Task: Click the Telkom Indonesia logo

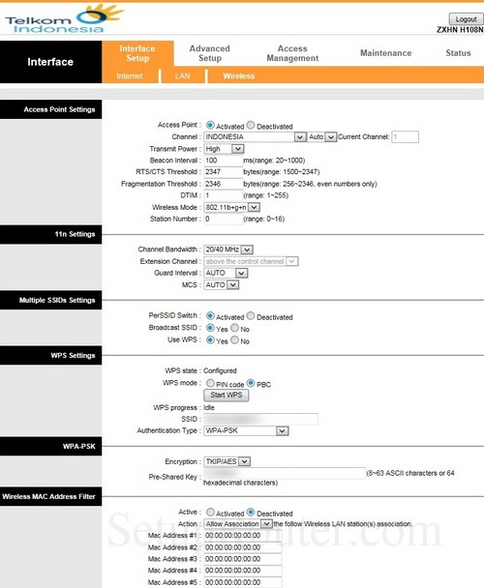Action: 64,18
